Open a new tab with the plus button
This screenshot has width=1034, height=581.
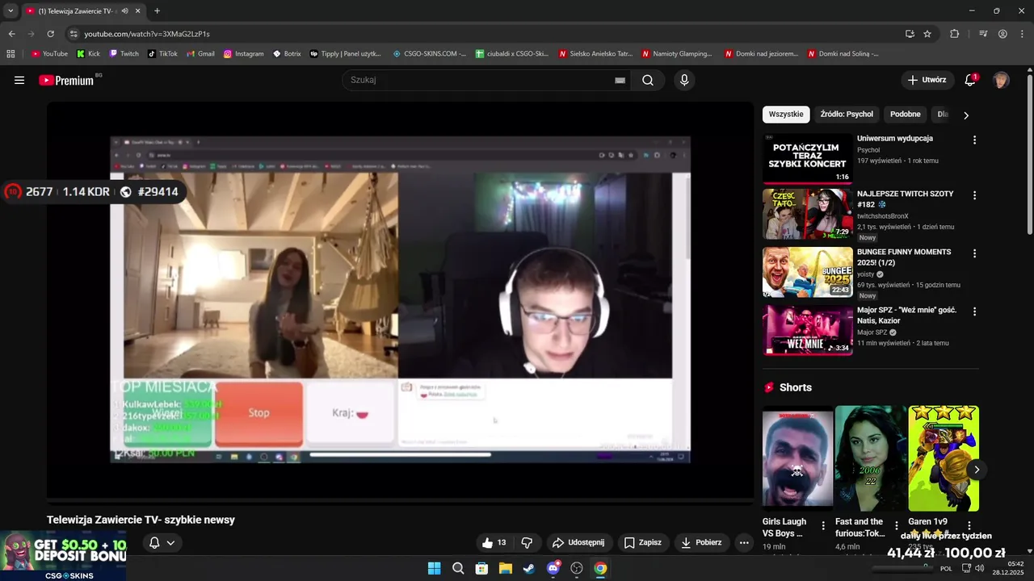tap(157, 11)
